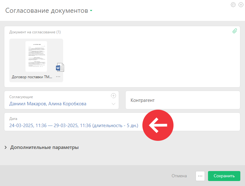245x186 pixels.
Task: Click the Word file icon on document
Action: click(x=60, y=67)
